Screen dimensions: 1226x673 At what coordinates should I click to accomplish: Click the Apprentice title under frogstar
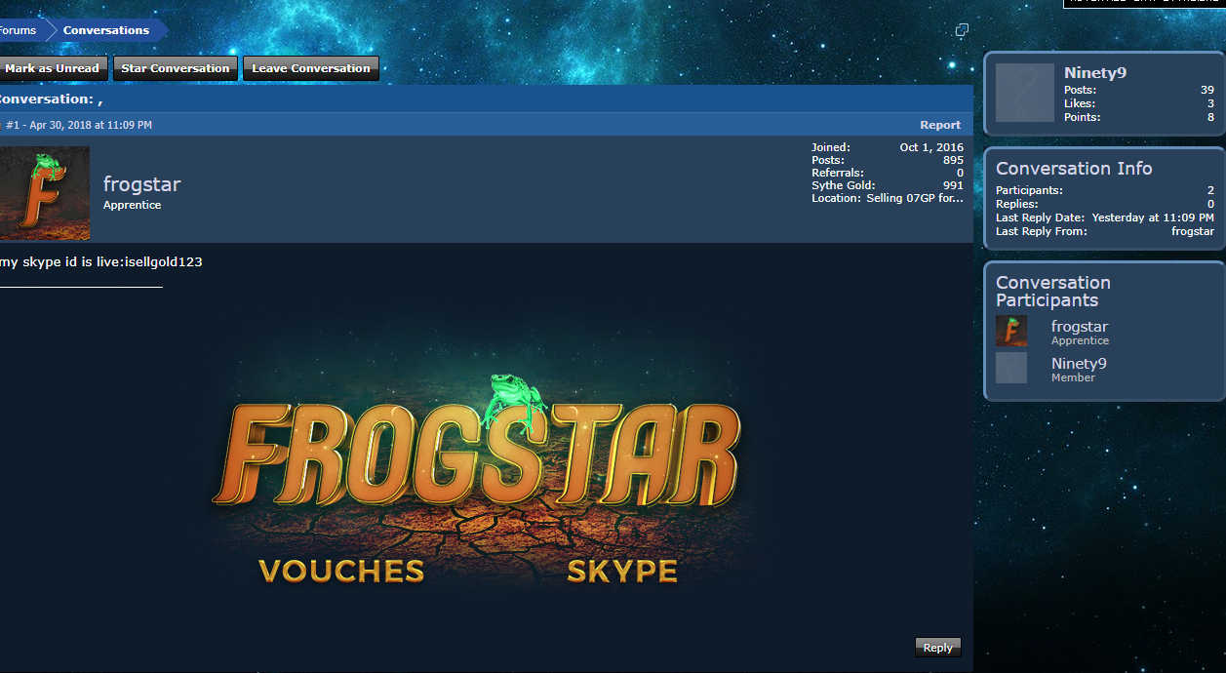pos(132,205)
